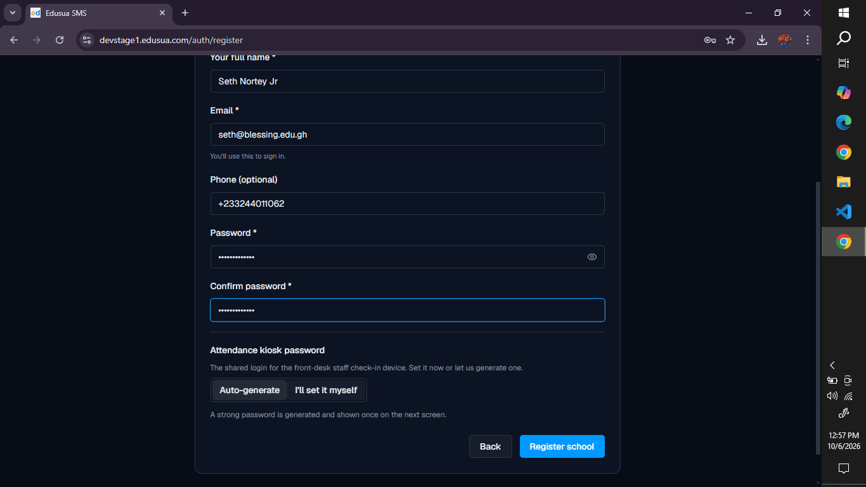The width and height of the screenshot is (866, 487).
Task: Launch Microsoft Edge from taskbar
Action: pos(843,122)
